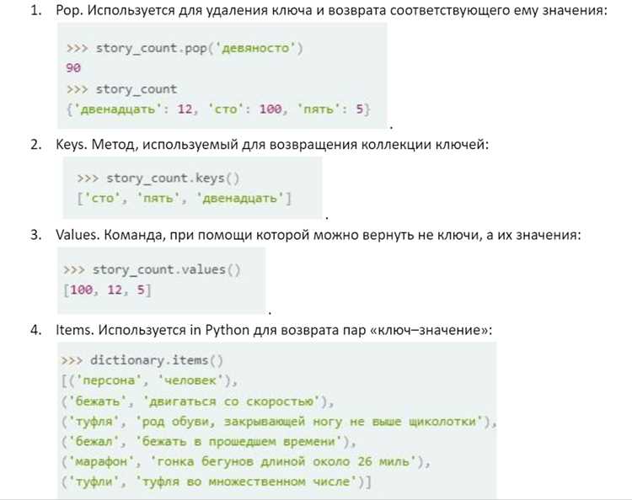Click the 'Keys. Метод, используемый' heading line

272,144
